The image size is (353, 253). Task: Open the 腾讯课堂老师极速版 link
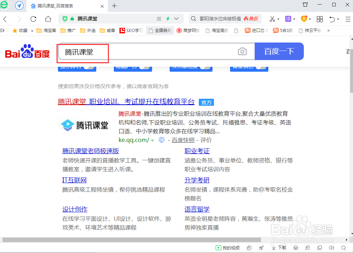click(x=91, y=151)
